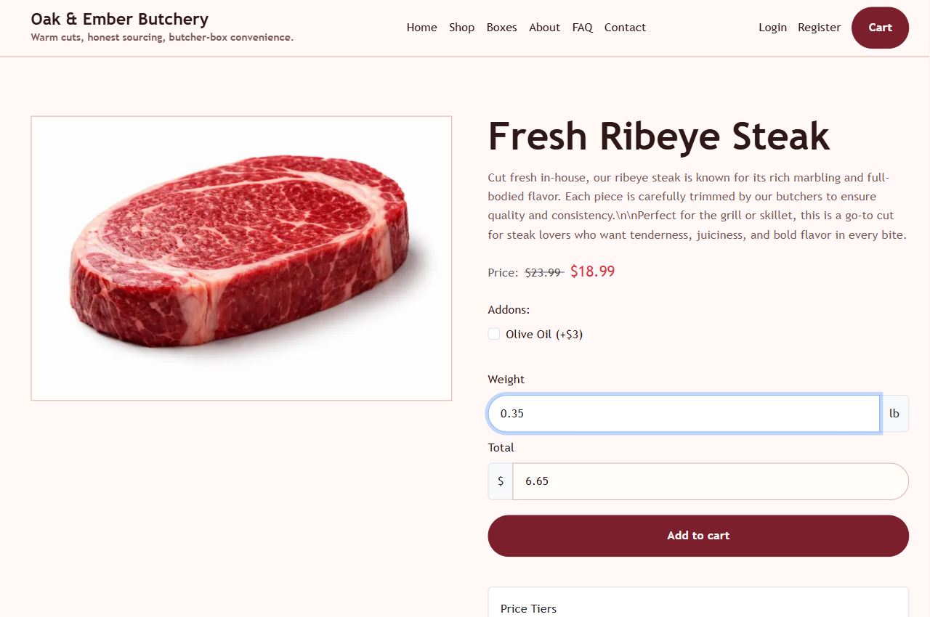
Task: Click the Fresh Ribeye Steak heading
Action: point(658,136)
